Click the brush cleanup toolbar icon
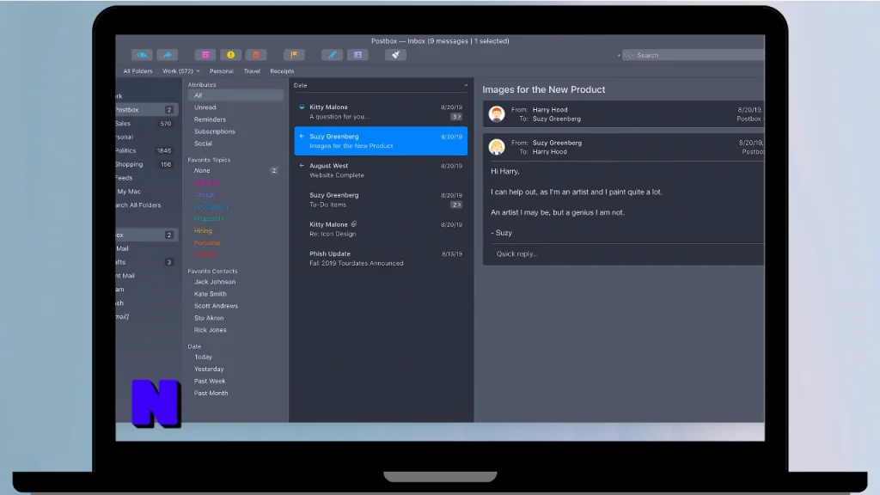Image resolution: width=880 pixels, height=495 pixels. click(x=395, y=55)
